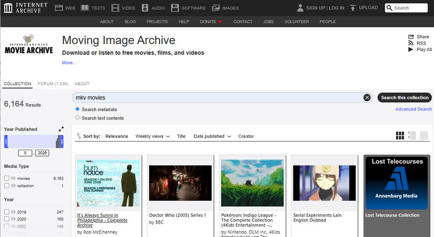
Task: Open the Blog menu item
Action: point(130,22)
